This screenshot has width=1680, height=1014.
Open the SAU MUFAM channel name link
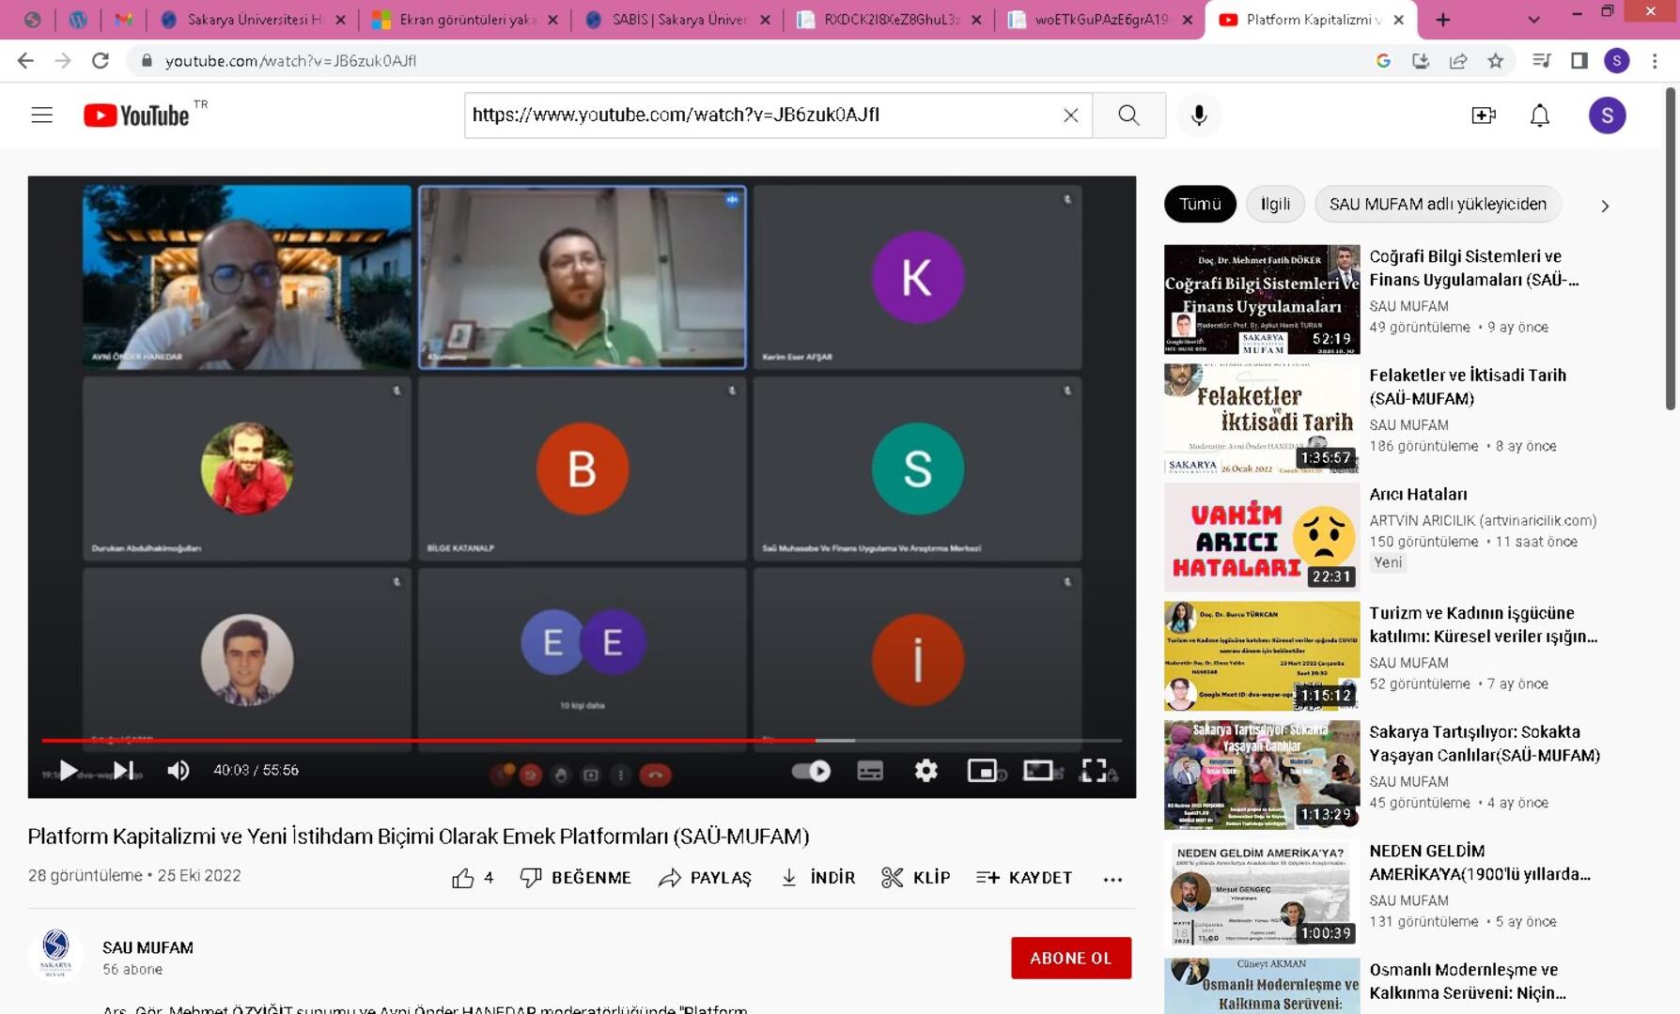tap(148, 948)
